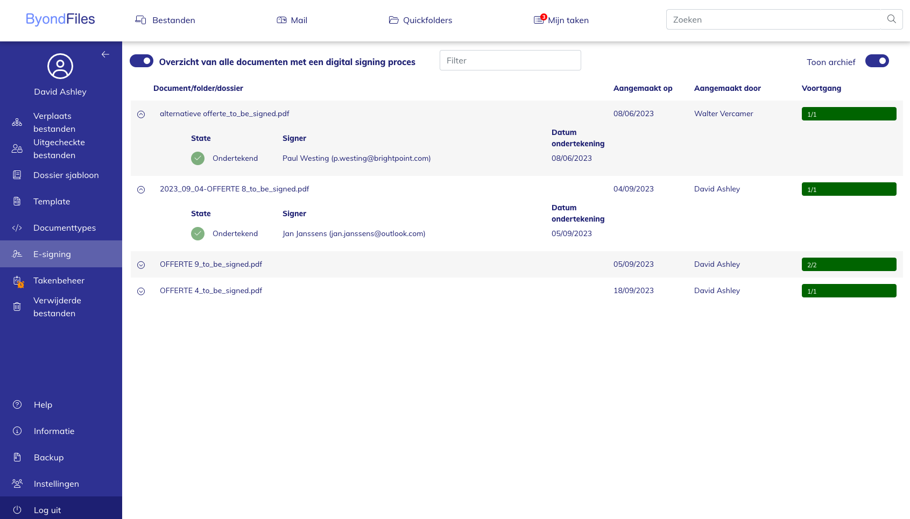Disable the Toon archief switch
The width and height of the screenshot is (910, 519).
point(877,61)
